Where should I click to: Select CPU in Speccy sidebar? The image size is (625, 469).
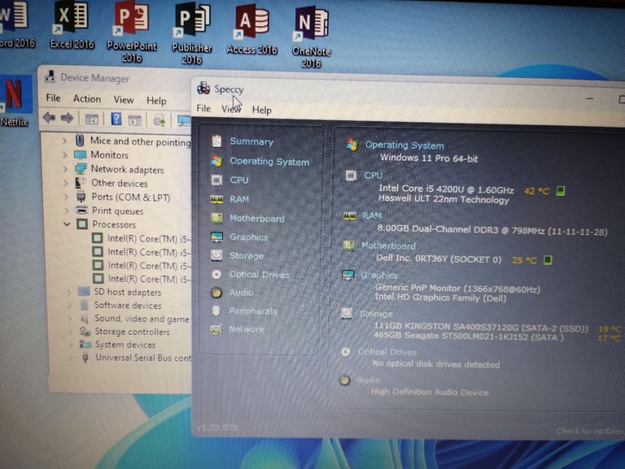click(238, 180)
